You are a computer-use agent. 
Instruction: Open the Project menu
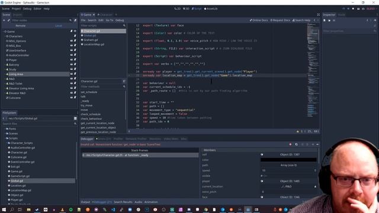click(16, 9)
